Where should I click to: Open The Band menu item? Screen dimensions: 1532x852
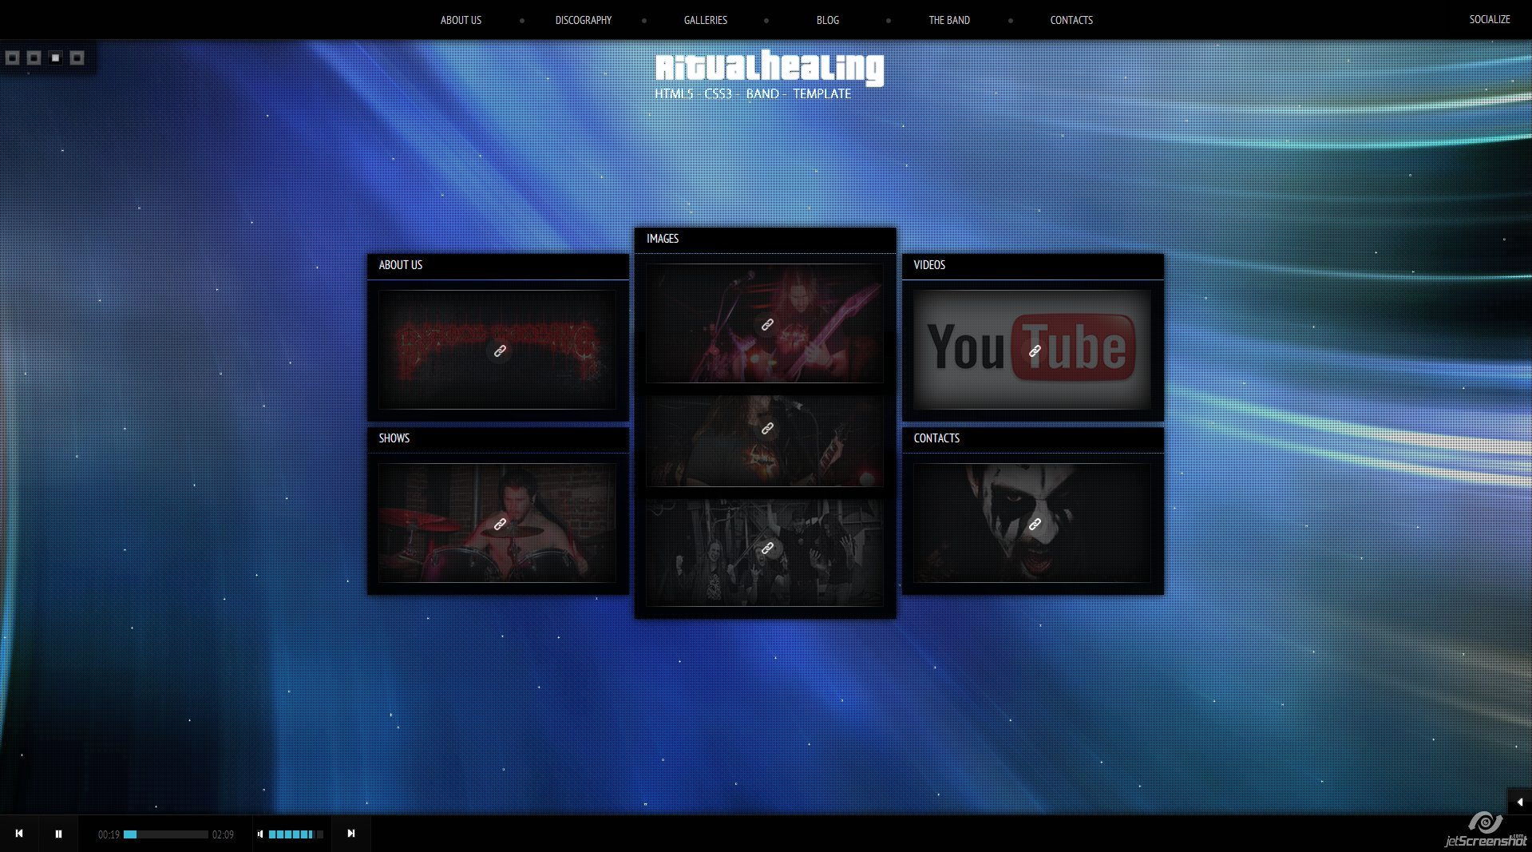pos(949,20)
